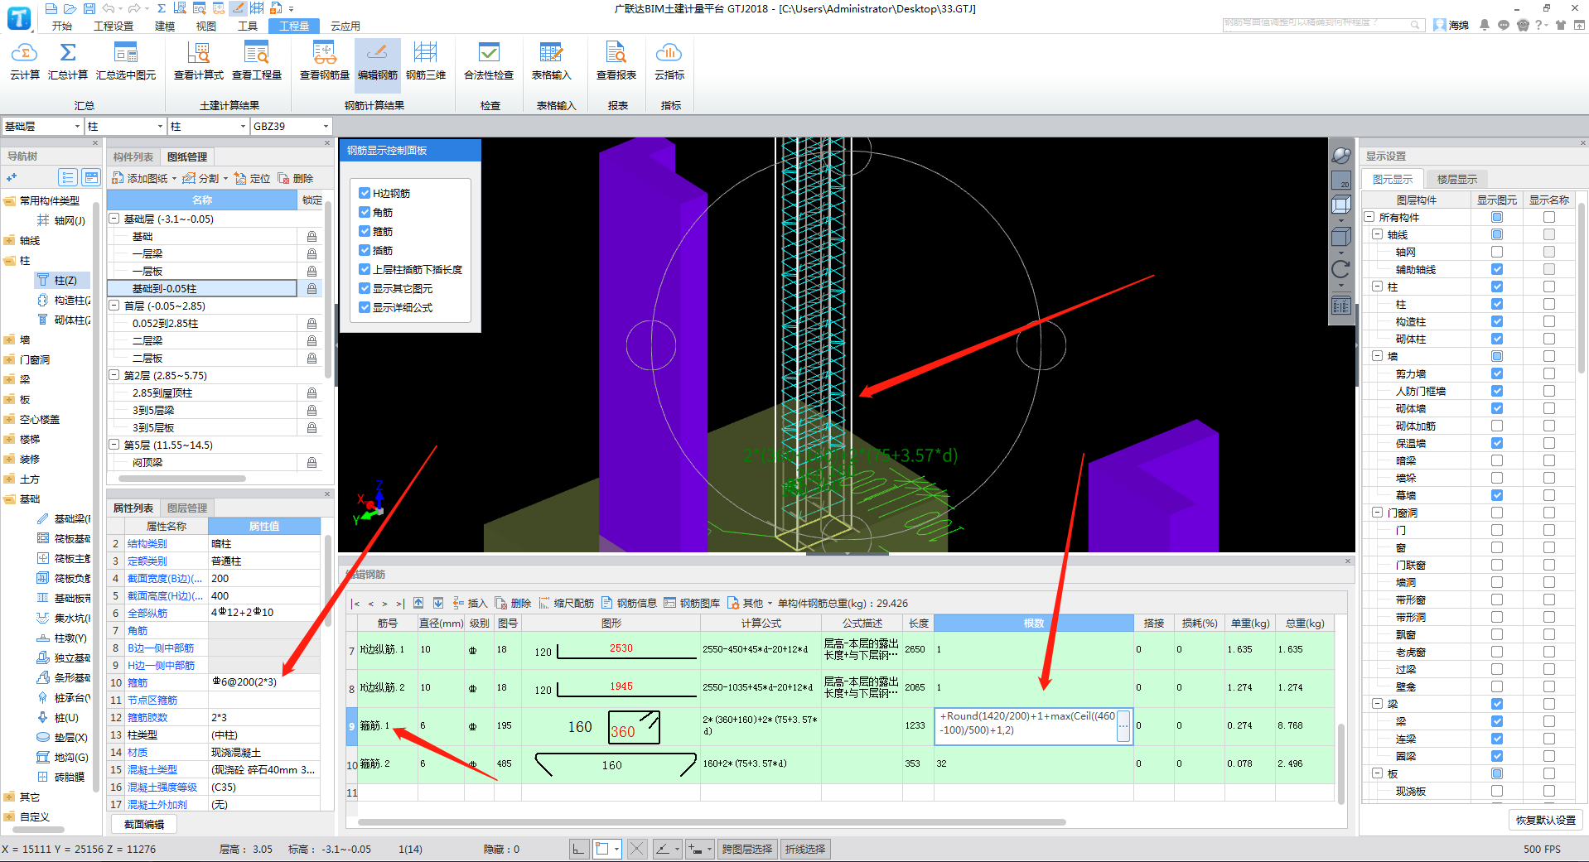Image resolution: width=1589 pixels, height=862 pixels.
Task: Click the 箍筋 property link
Action: click(x=138, y=683)
